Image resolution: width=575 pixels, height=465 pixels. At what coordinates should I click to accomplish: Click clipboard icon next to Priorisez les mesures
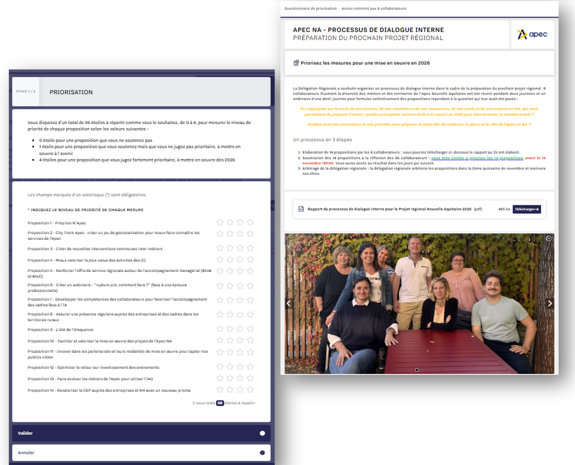click(296, 63)
